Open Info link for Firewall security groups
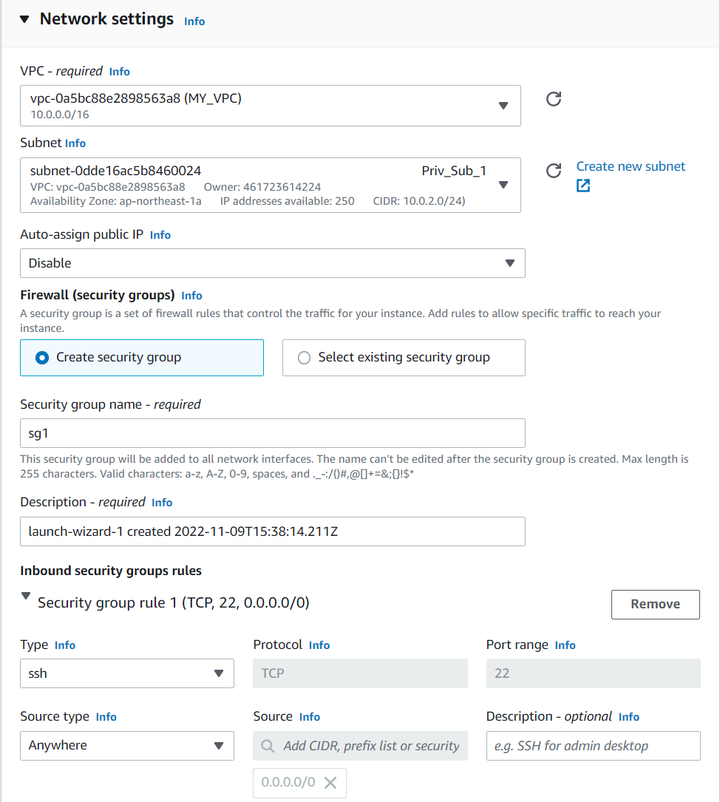 [x=191, y=296]
